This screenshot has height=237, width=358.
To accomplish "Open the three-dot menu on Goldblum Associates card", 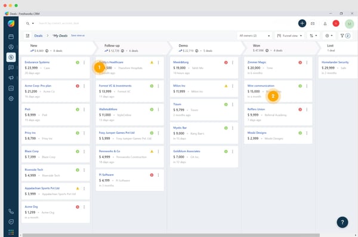I will [233, 152].
